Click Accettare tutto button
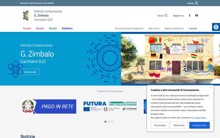The width and height of the screenshot is (220, 138). (199, 125)
